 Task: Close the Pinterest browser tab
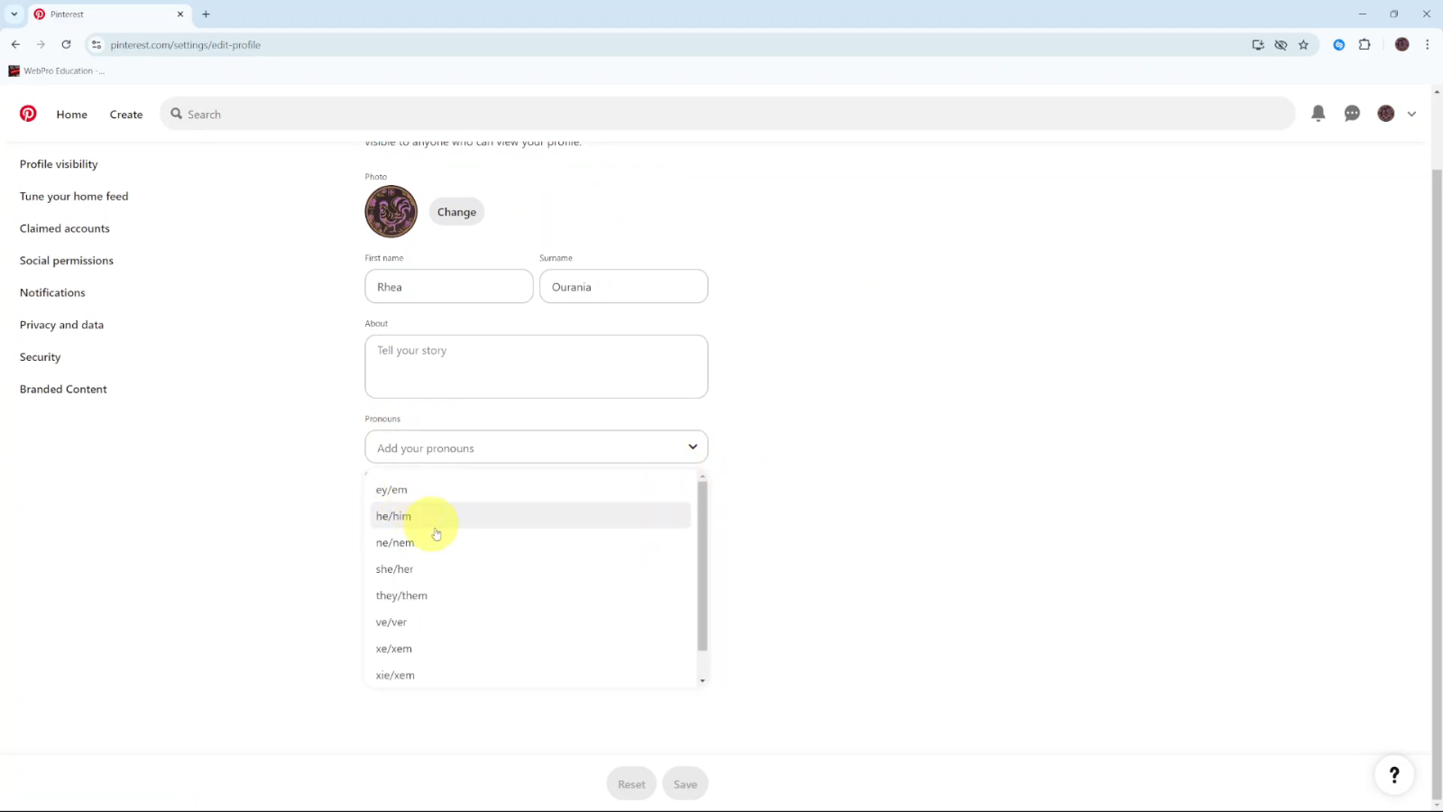coord(180,14)
